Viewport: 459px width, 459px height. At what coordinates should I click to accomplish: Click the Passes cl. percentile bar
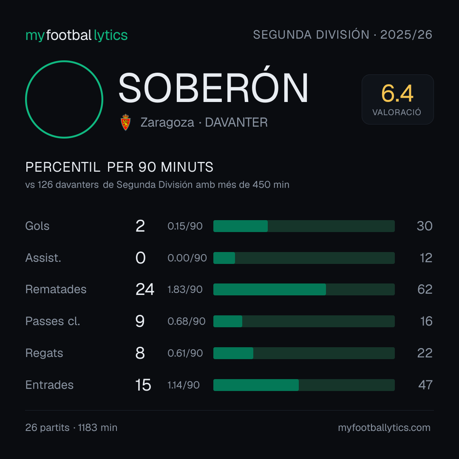pyautogui.click(x=304, y=321)
